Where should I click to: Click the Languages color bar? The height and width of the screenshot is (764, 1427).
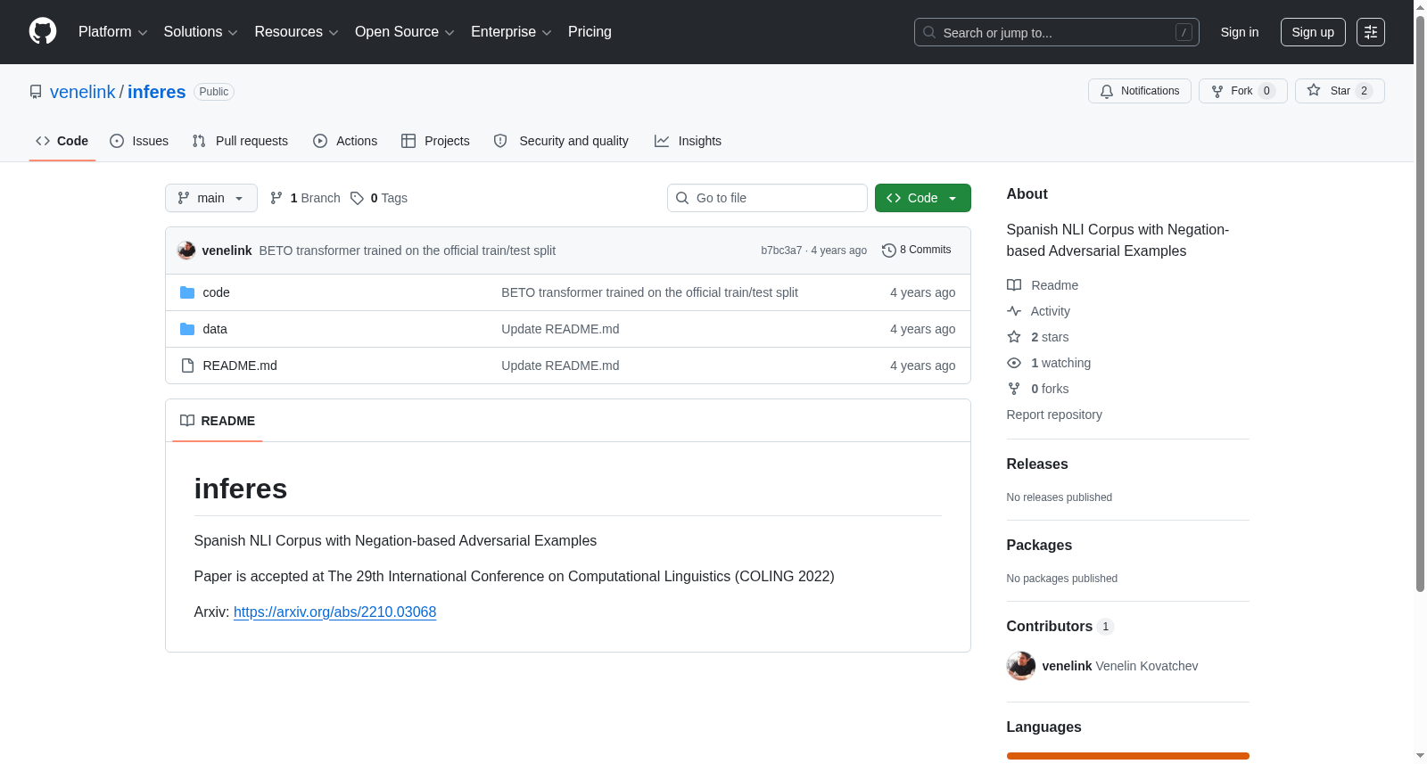1128,756
